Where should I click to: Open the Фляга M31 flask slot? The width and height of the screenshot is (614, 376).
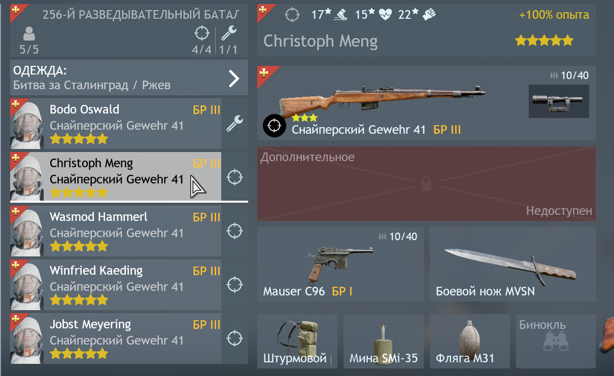[470, 341]
